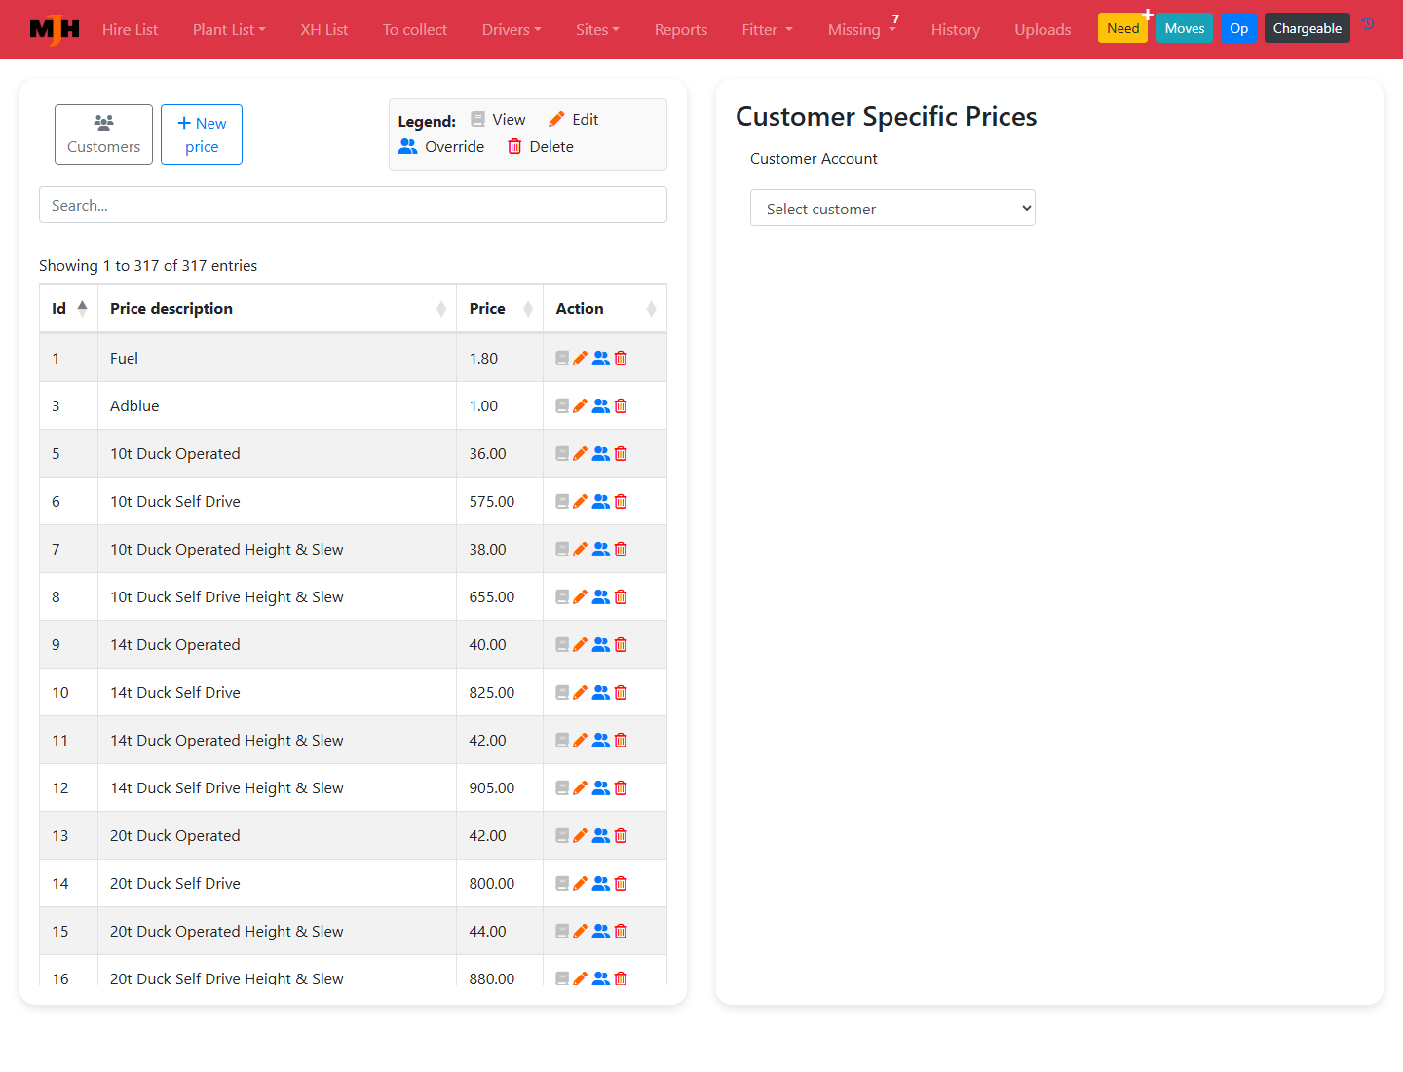1403x1072 pixels.
Task: Click the edit pencil icon for Fuel
Action: (x=581, y=358)
